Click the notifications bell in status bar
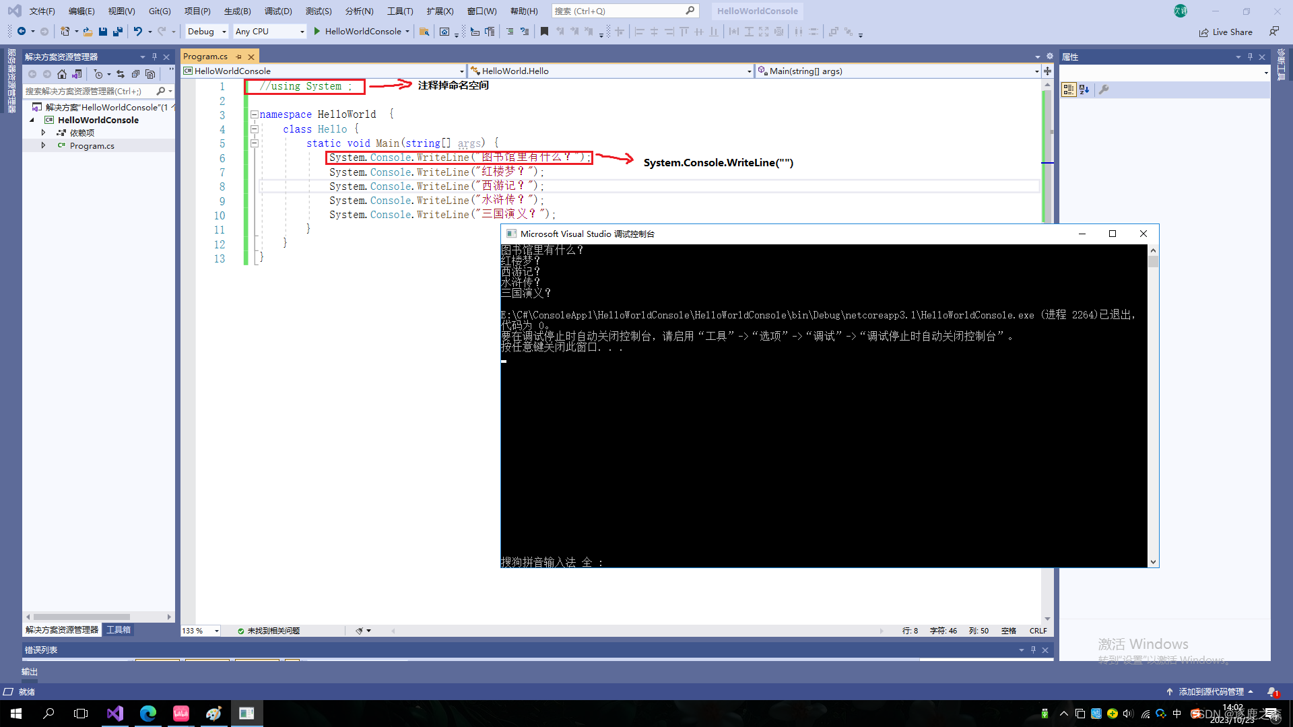1293x727 pixels. click(x=1272, y=691)
